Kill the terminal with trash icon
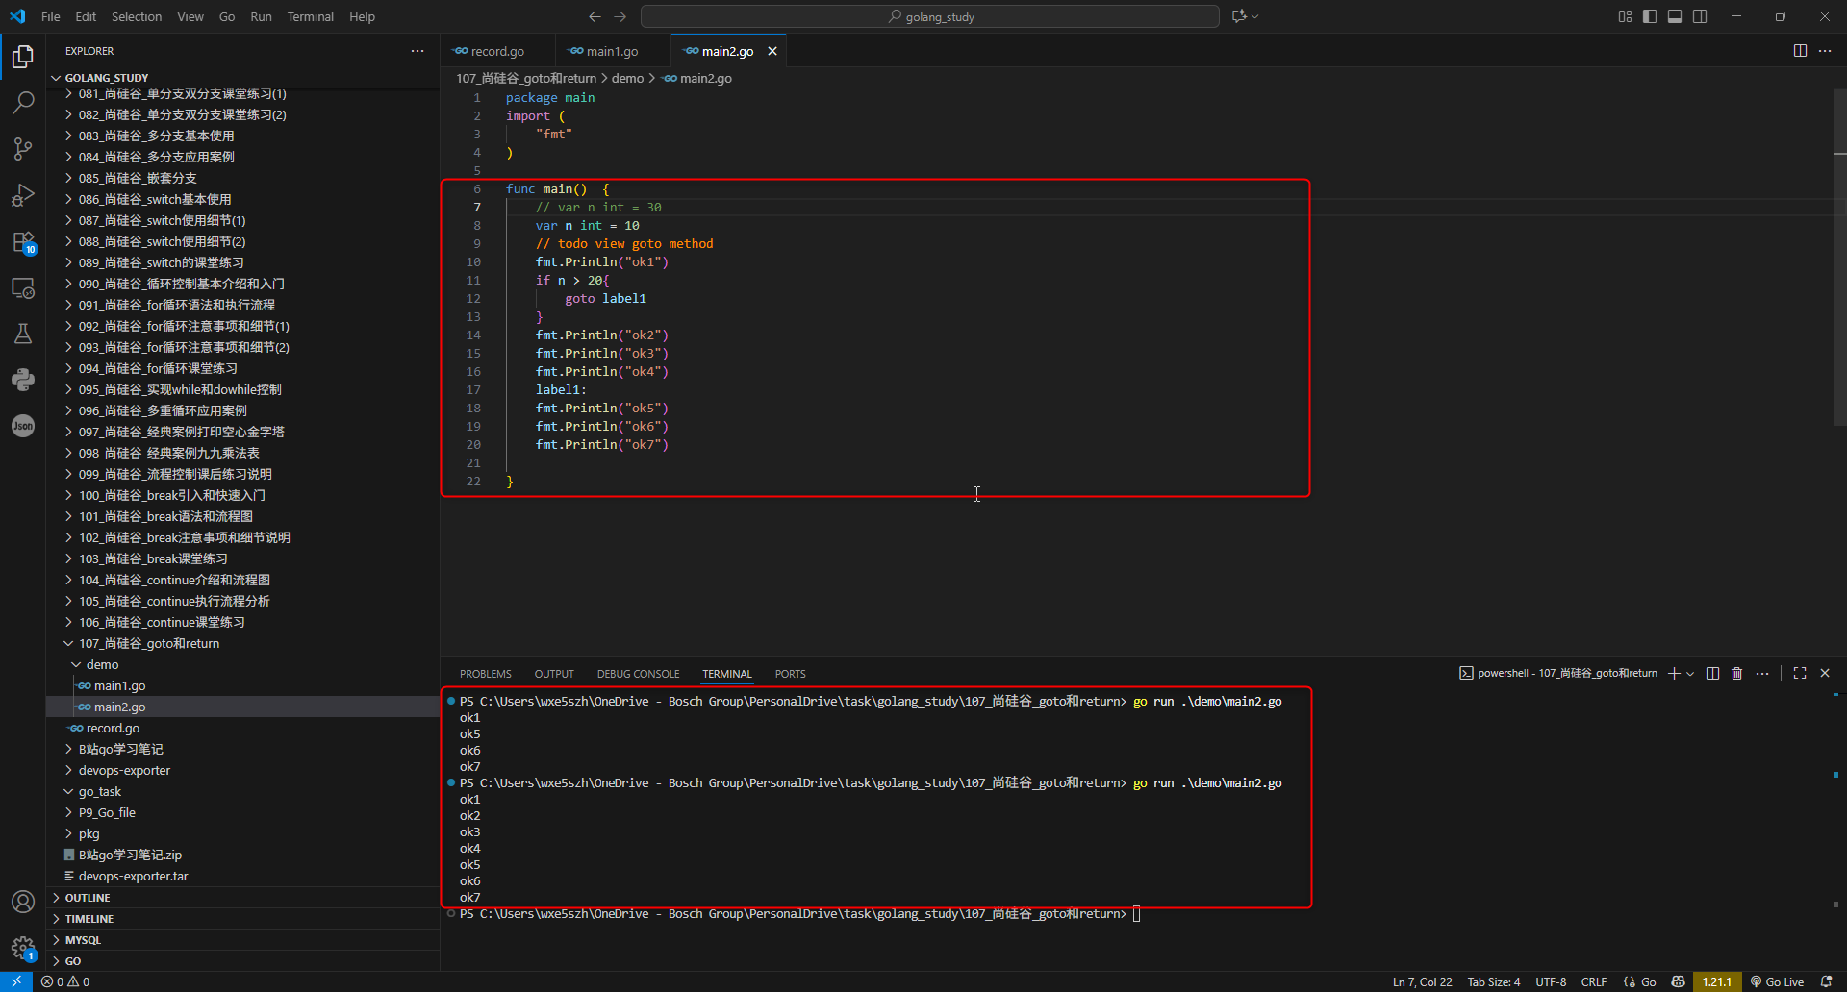Viewport: 1847px width, 992px height. [1737, 673]
